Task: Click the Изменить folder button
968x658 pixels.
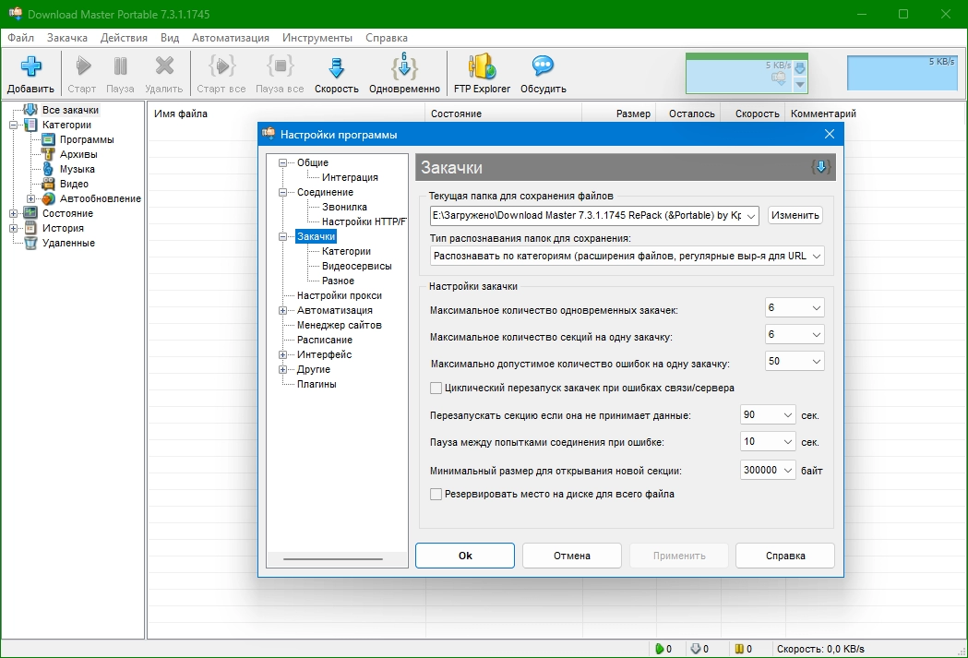Action: tap(795, 215)
